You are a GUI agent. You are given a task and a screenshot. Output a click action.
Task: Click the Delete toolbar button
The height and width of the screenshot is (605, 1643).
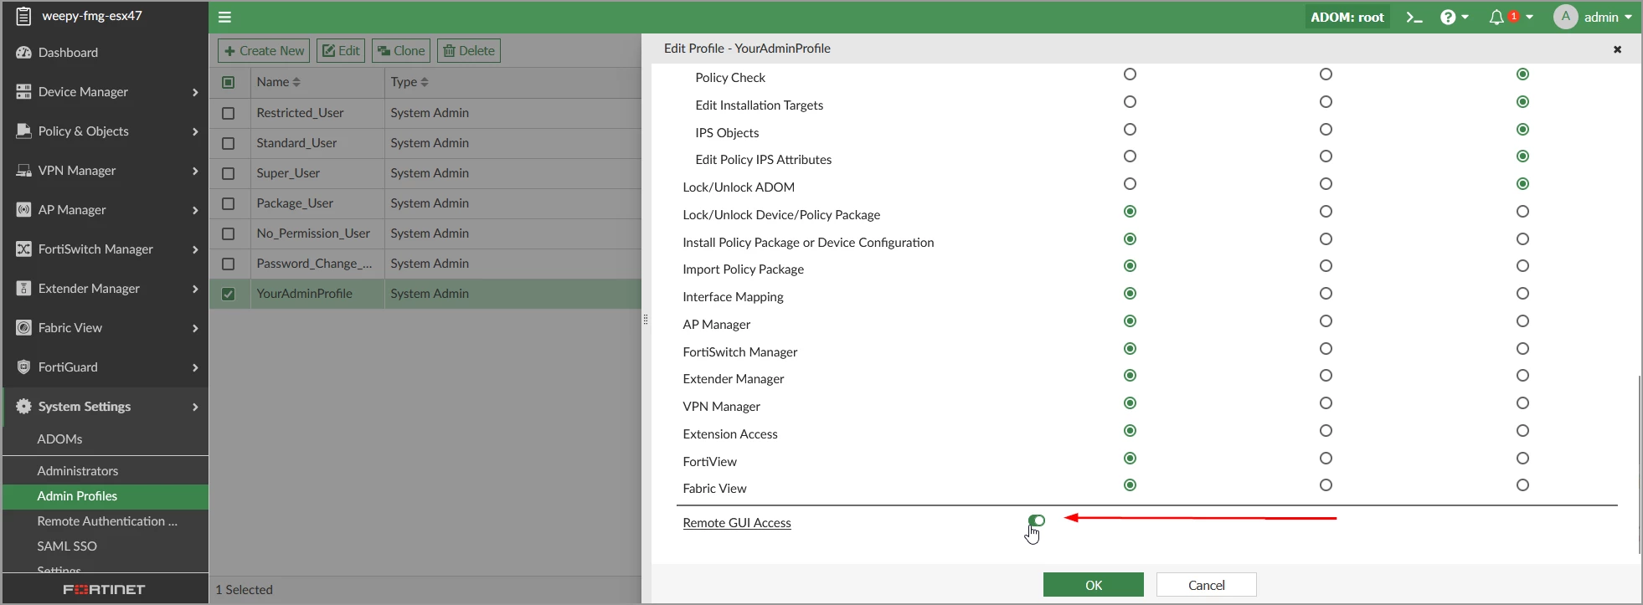coord(469,50)
